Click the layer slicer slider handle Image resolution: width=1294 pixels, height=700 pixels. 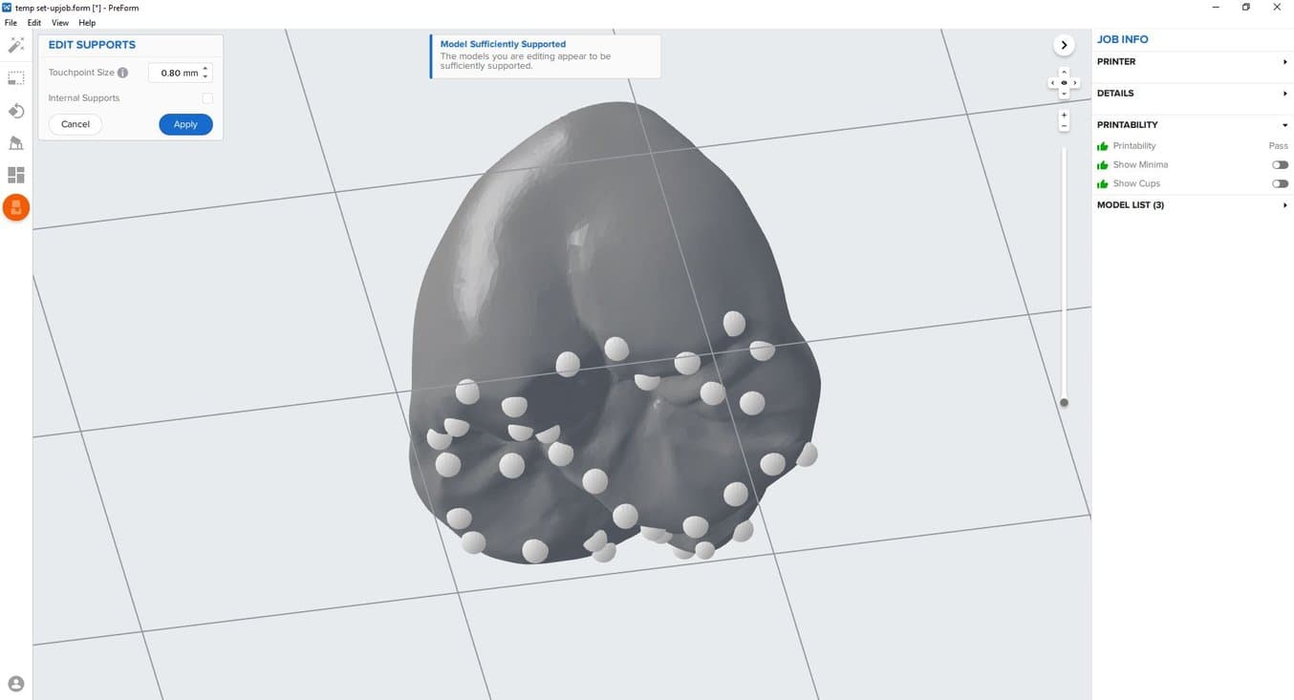[1064, 403]
